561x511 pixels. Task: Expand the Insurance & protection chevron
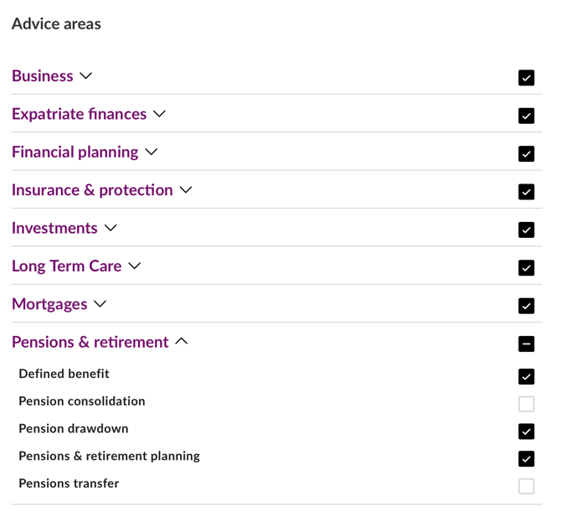click(186, 190)
